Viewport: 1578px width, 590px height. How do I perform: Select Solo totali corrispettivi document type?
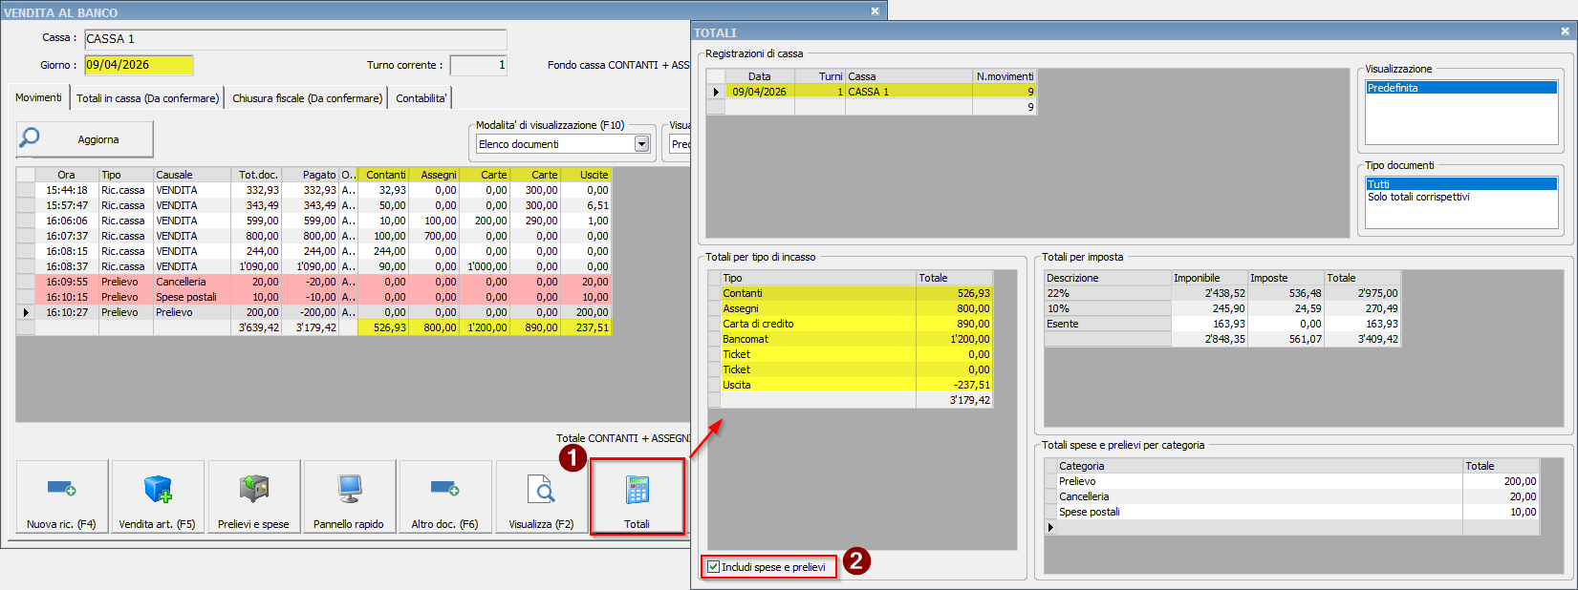click(x=1418, y=198)
